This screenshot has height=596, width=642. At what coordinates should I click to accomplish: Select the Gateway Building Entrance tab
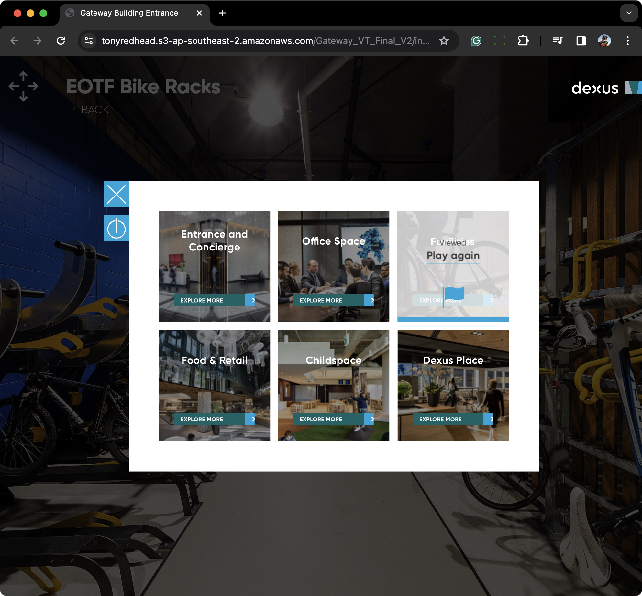[x=134, y=13]
